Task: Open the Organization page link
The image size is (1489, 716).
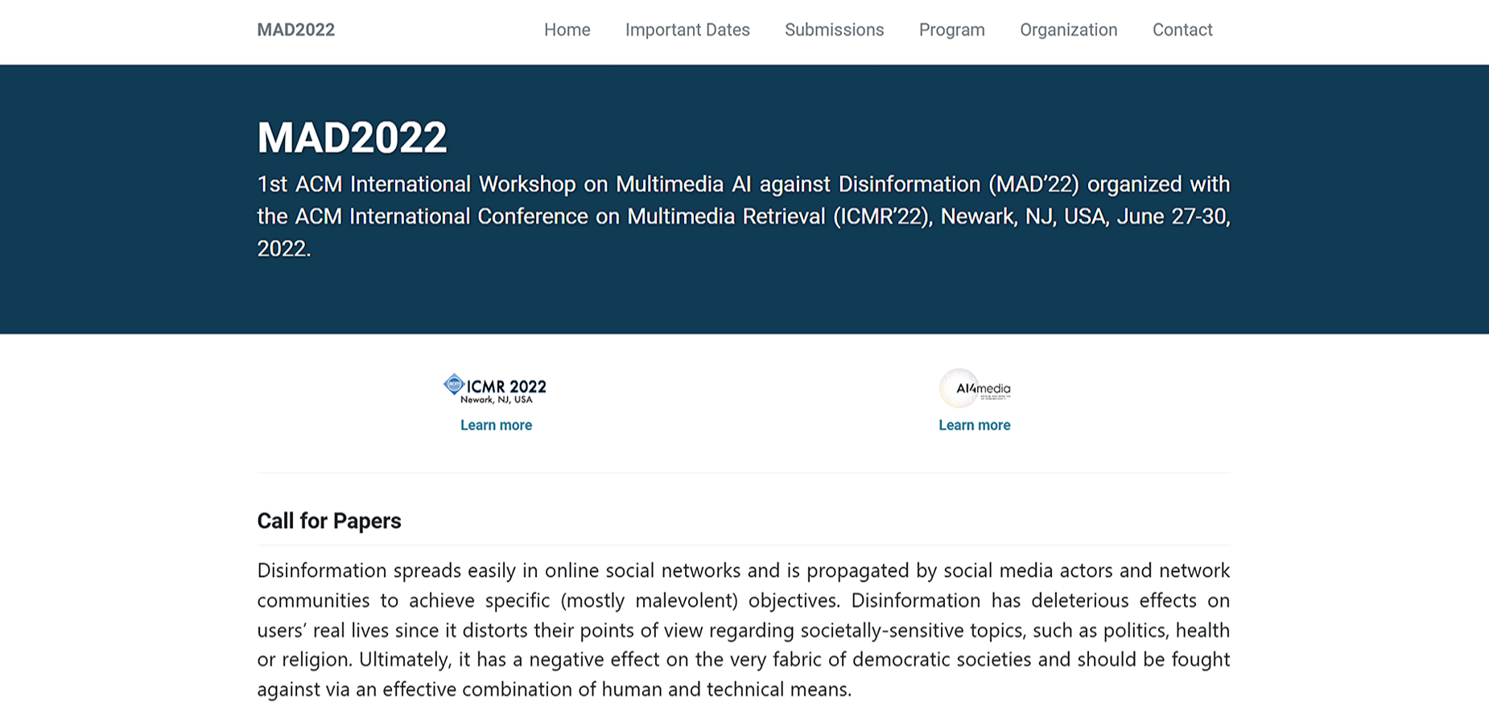Action: point(1068,30)
